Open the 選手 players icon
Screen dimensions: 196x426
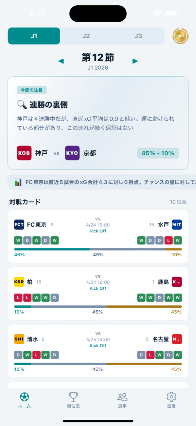122,397
